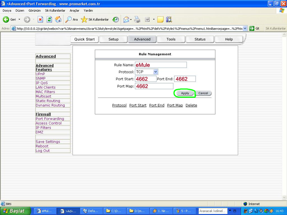Open the IP QoS sidebar link

tap(42, 83)
